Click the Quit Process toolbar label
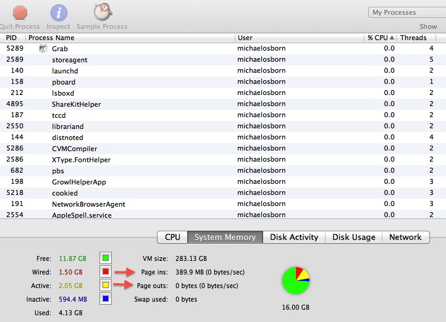The image size is (446, 322). point(20,27)
